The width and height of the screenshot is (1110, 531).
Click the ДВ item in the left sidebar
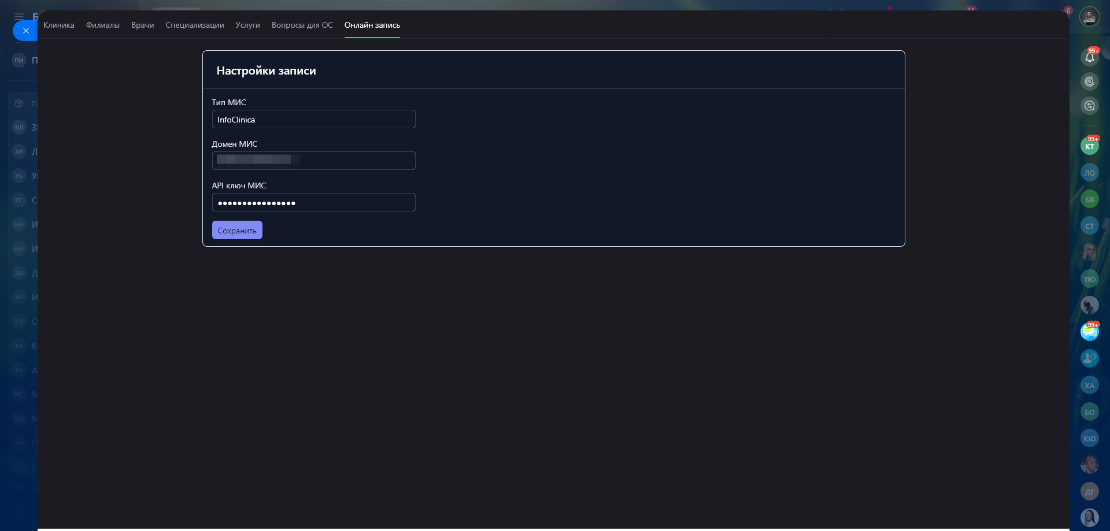click(19, 273)
